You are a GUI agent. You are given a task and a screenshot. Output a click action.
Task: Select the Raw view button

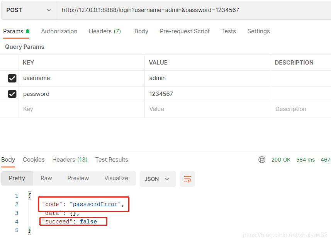(x=46, y=178)
